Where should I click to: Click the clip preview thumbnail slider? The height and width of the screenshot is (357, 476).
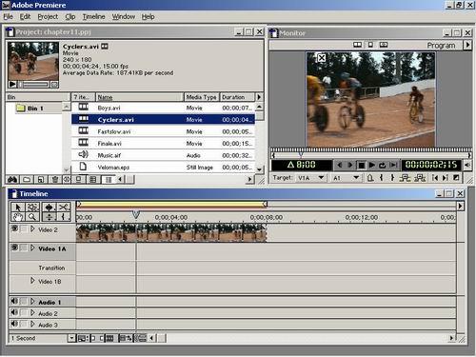click(34, 85)
